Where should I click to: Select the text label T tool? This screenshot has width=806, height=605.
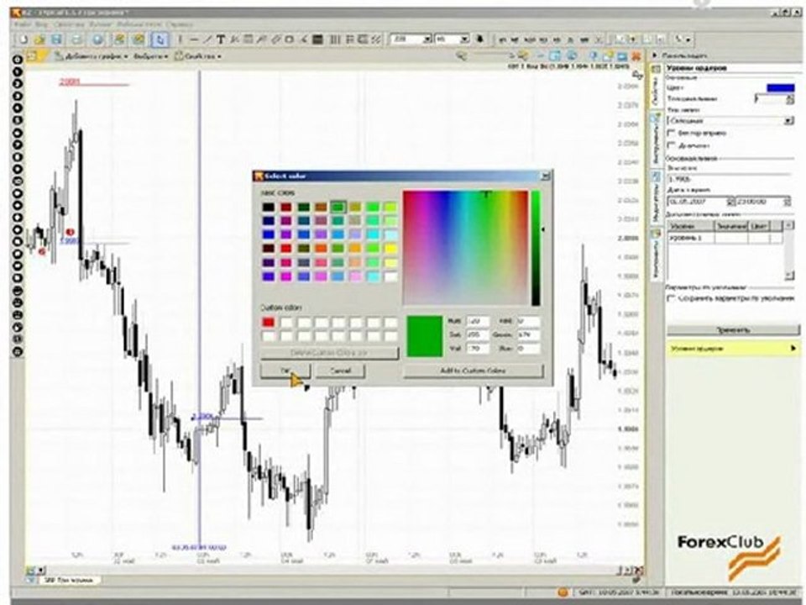point(221,39)
